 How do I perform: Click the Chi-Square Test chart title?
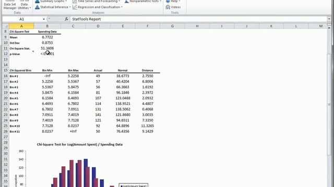point(80,144)
